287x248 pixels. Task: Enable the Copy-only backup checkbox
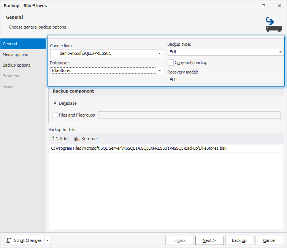[171, 62]
